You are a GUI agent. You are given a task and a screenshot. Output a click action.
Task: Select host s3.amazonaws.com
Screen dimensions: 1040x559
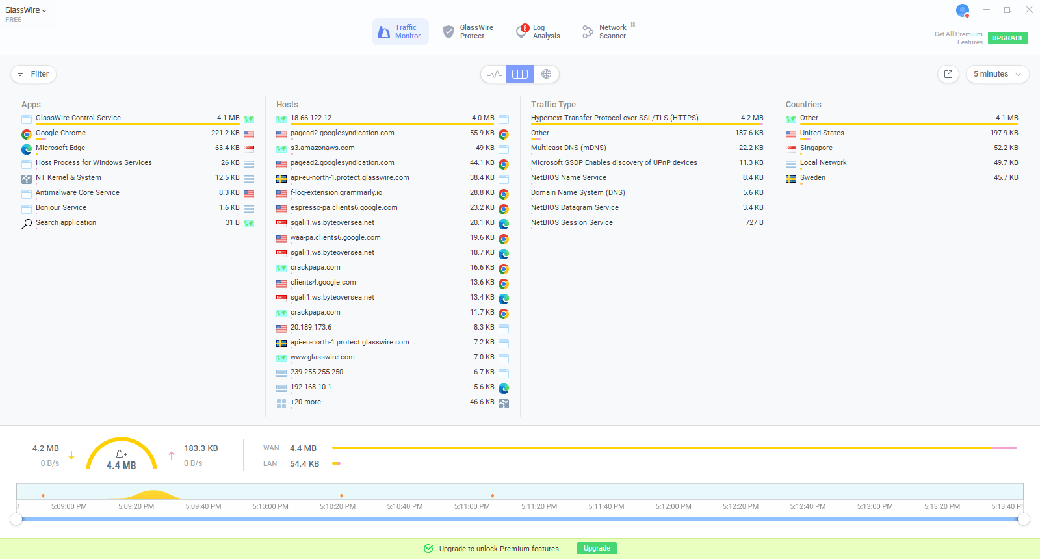pyautogui.click(x=393, y=148)
